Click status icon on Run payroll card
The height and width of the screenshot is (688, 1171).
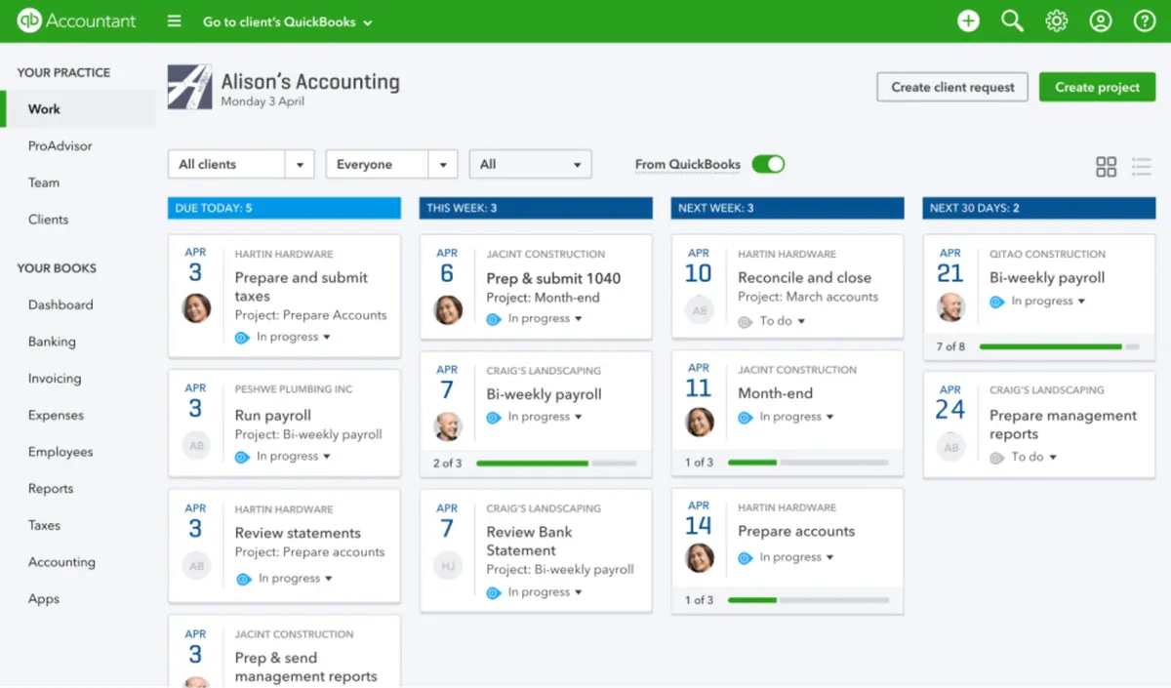242,457
